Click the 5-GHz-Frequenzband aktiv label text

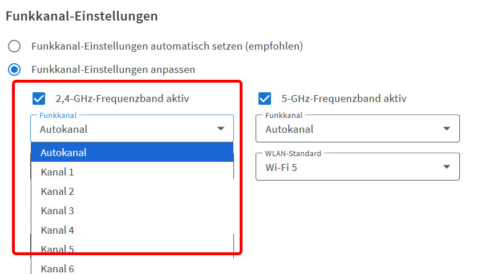coord(344,99)
